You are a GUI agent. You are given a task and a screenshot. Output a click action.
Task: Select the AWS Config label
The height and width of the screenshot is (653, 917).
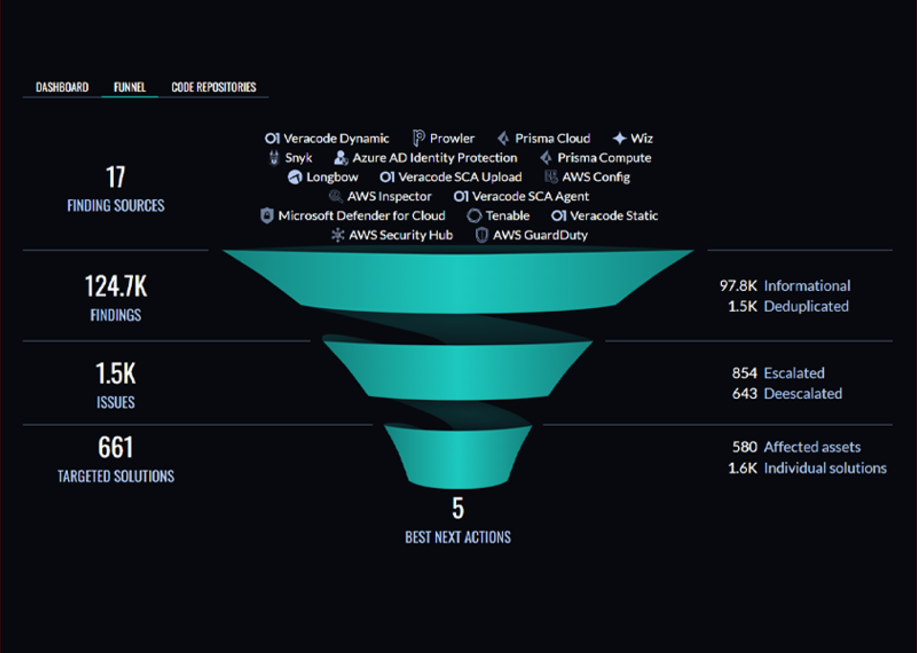(x=596, y=177)
